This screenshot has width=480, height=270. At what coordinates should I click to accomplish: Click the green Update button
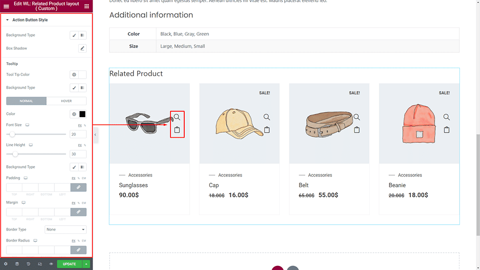[69, 264]
